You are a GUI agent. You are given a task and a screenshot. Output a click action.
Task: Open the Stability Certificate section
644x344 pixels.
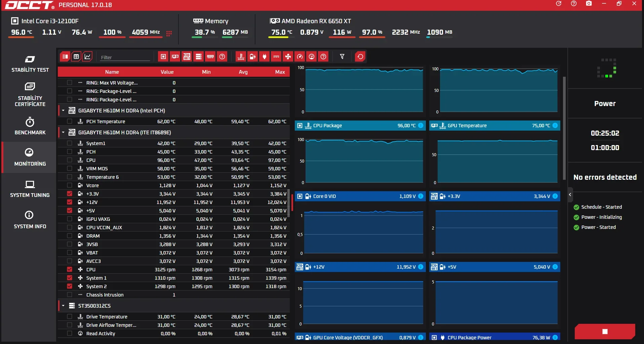(x=30, y=95)
